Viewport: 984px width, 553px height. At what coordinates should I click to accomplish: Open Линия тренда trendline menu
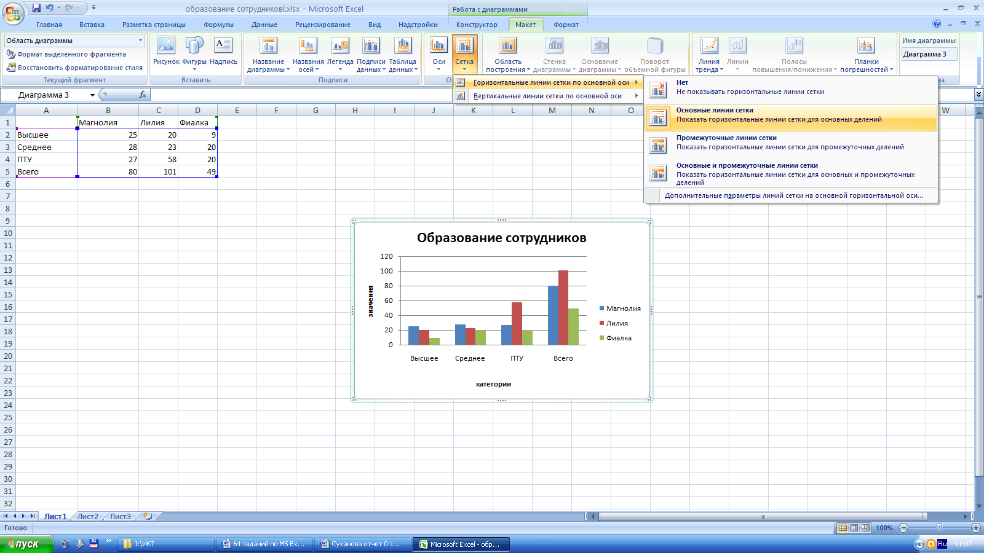(709, 55)
